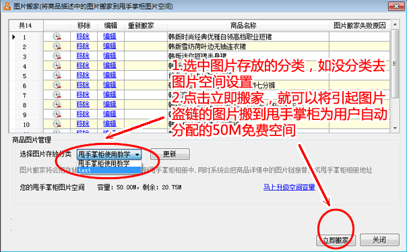This screenshot has width=407, height=252.
Task: Choose 甩手掌柜使用教学 in the dropdown list
Action: (x=109, y=164)
